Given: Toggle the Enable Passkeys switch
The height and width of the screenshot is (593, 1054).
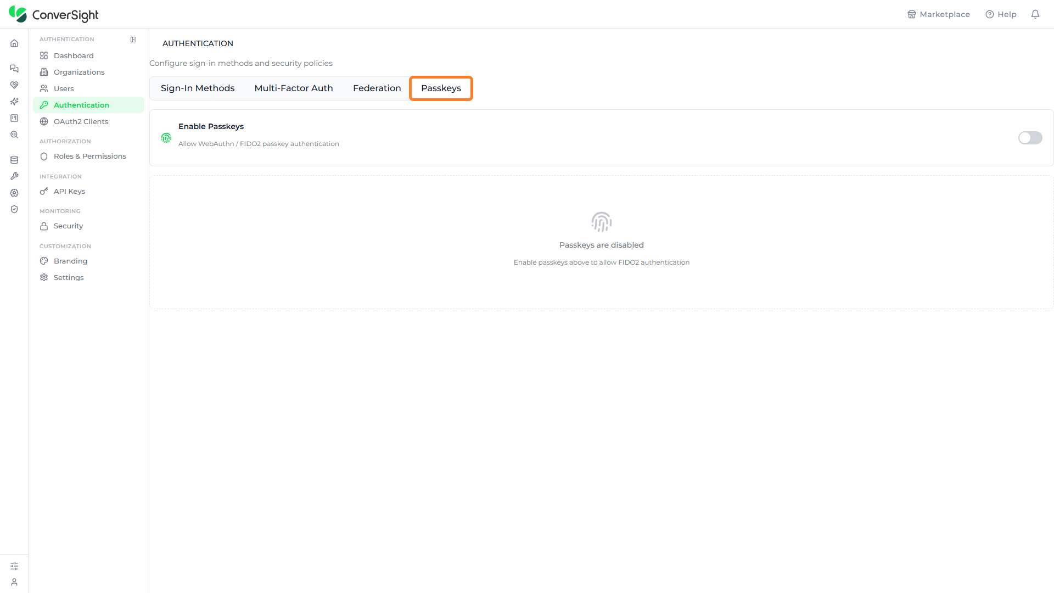Looking at the screenshot, I should pyautogui.click(x=1030, y=138).
